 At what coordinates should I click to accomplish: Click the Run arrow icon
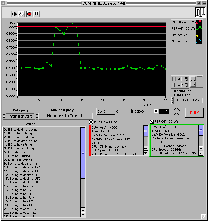15,14
